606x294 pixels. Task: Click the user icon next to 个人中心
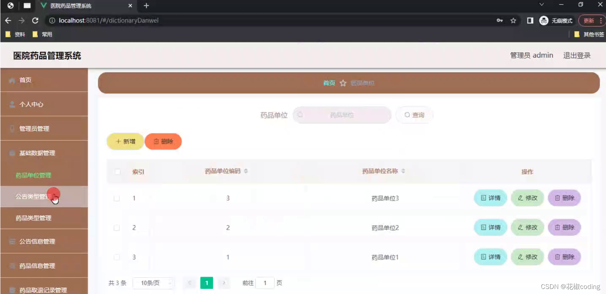[x=12, y=104]
